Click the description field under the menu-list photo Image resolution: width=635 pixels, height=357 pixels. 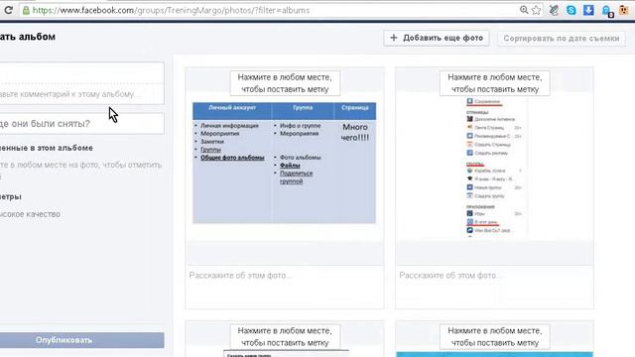point(494,287)
